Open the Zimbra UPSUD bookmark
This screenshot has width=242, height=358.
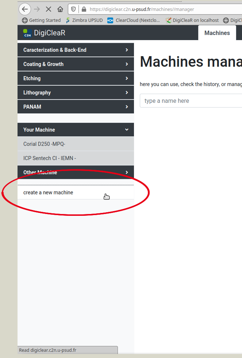[x=84, y=20]
